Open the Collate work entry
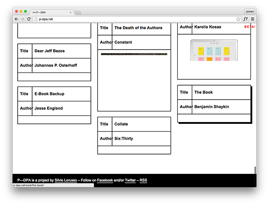269x205 pixels. [121, 124]
